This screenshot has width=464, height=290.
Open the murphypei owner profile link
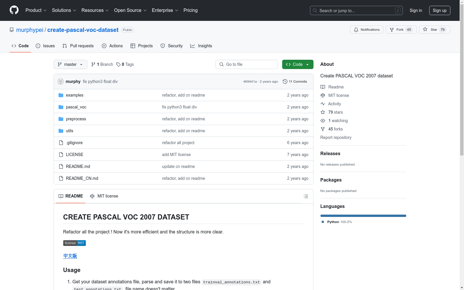tap(30, 30)
